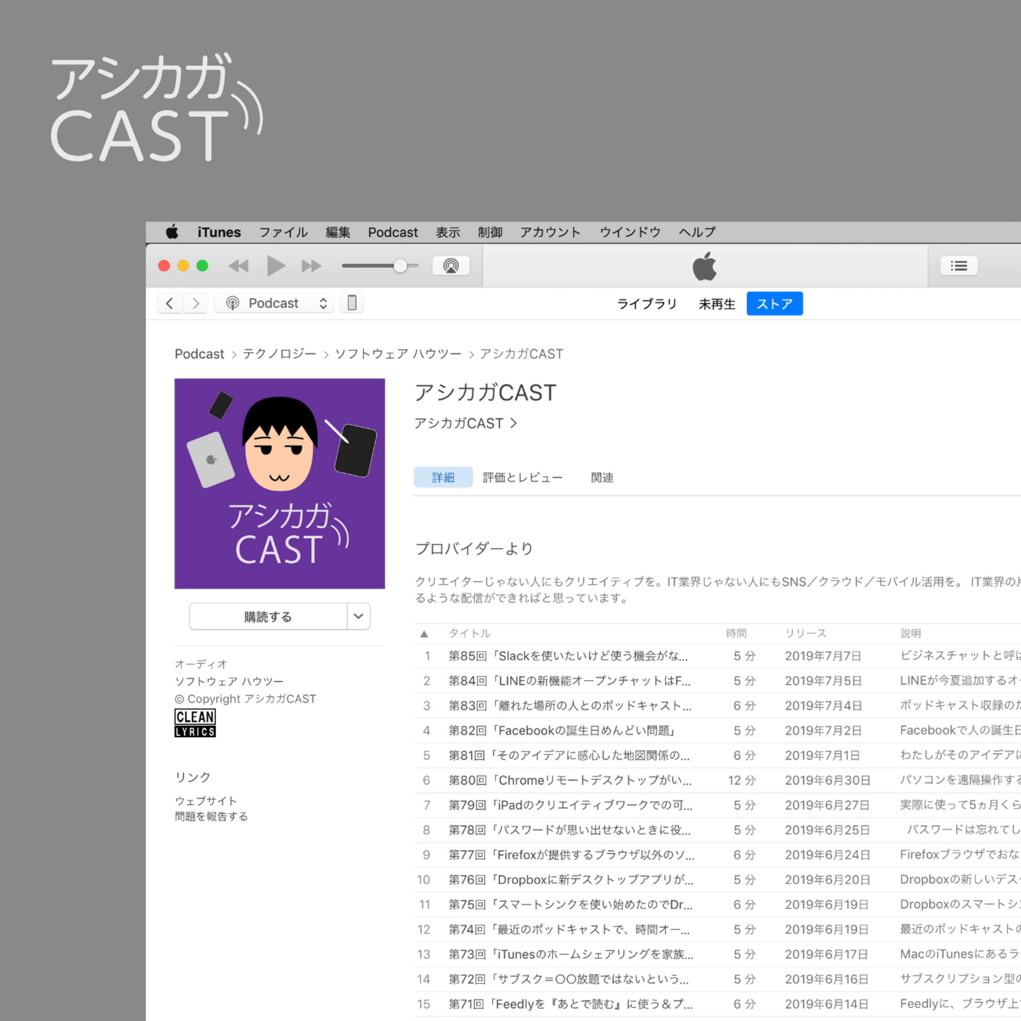Image resolution: width=1021 pixels, height=1021 pixels.
Task: Select episode 第84回 LINE row
Action: pyautogui.click(x=718, y=681)
